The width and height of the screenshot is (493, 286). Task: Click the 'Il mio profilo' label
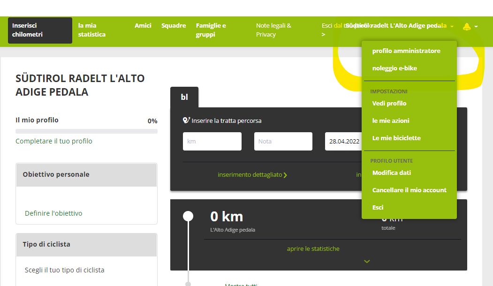tap(37, 120)
